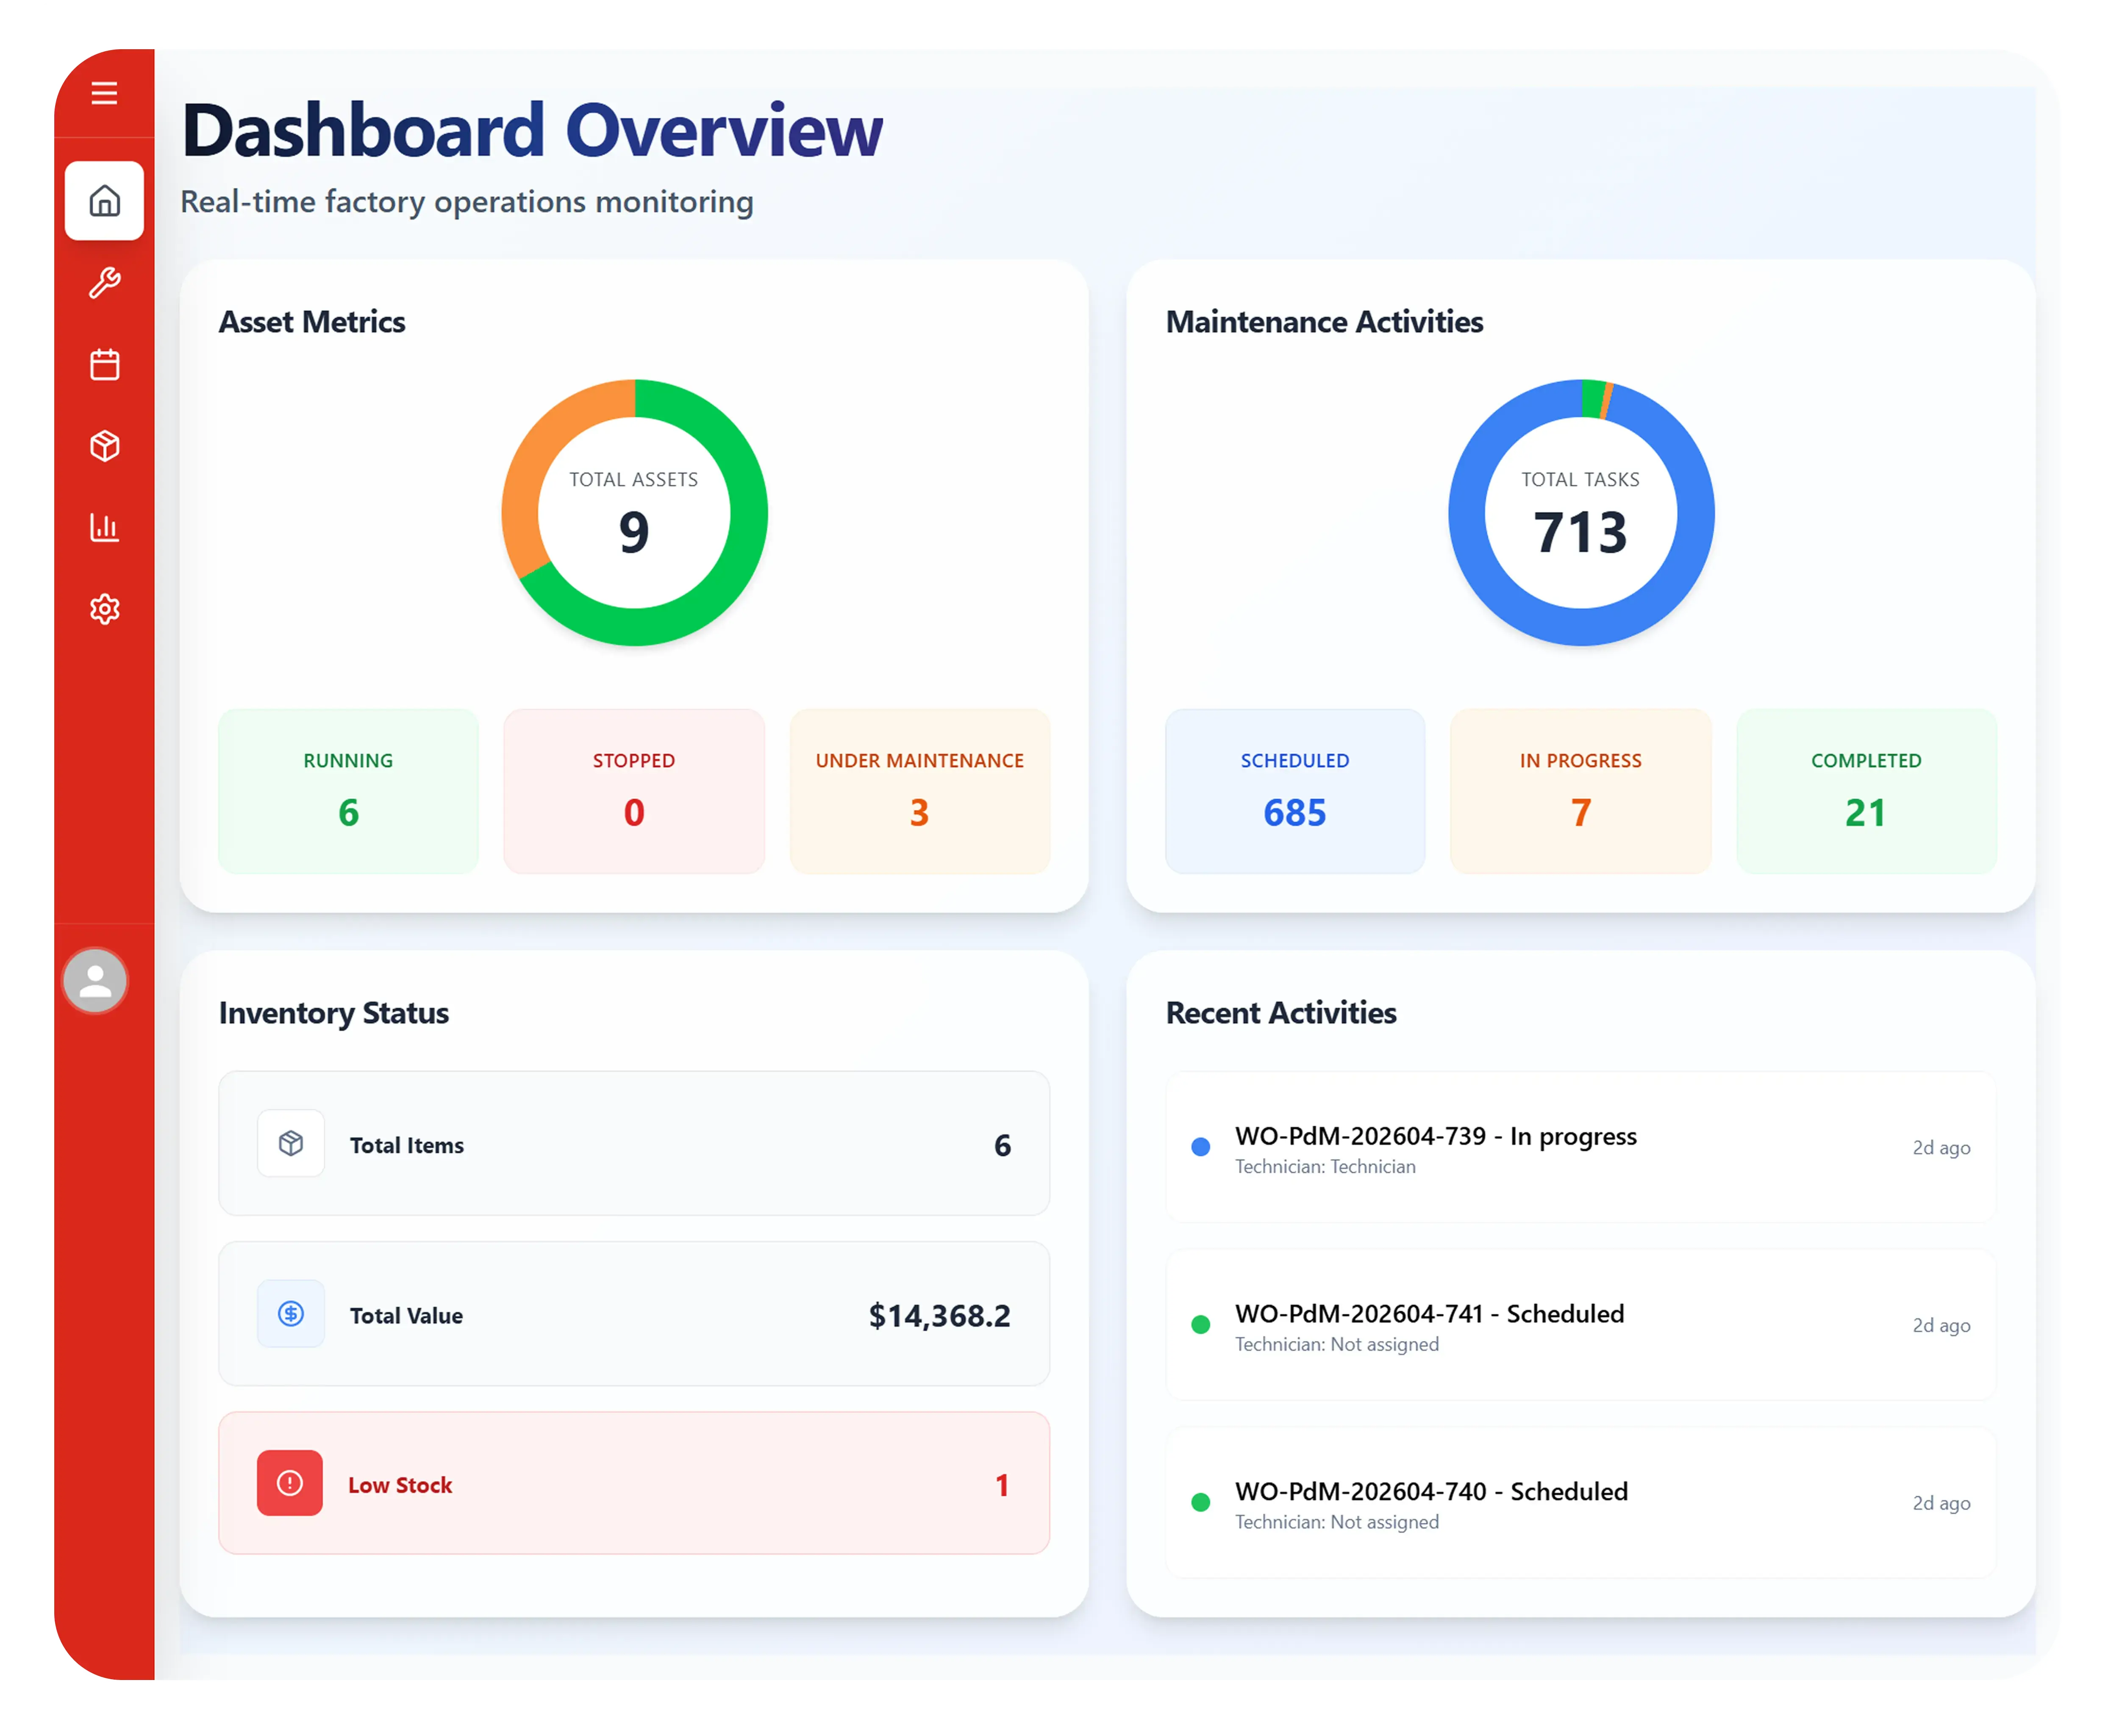The image size is (2122, 1736).
Task: Click the dollar icon beside Total Value
Action: pyautogui.click(x=291, y=1313)
